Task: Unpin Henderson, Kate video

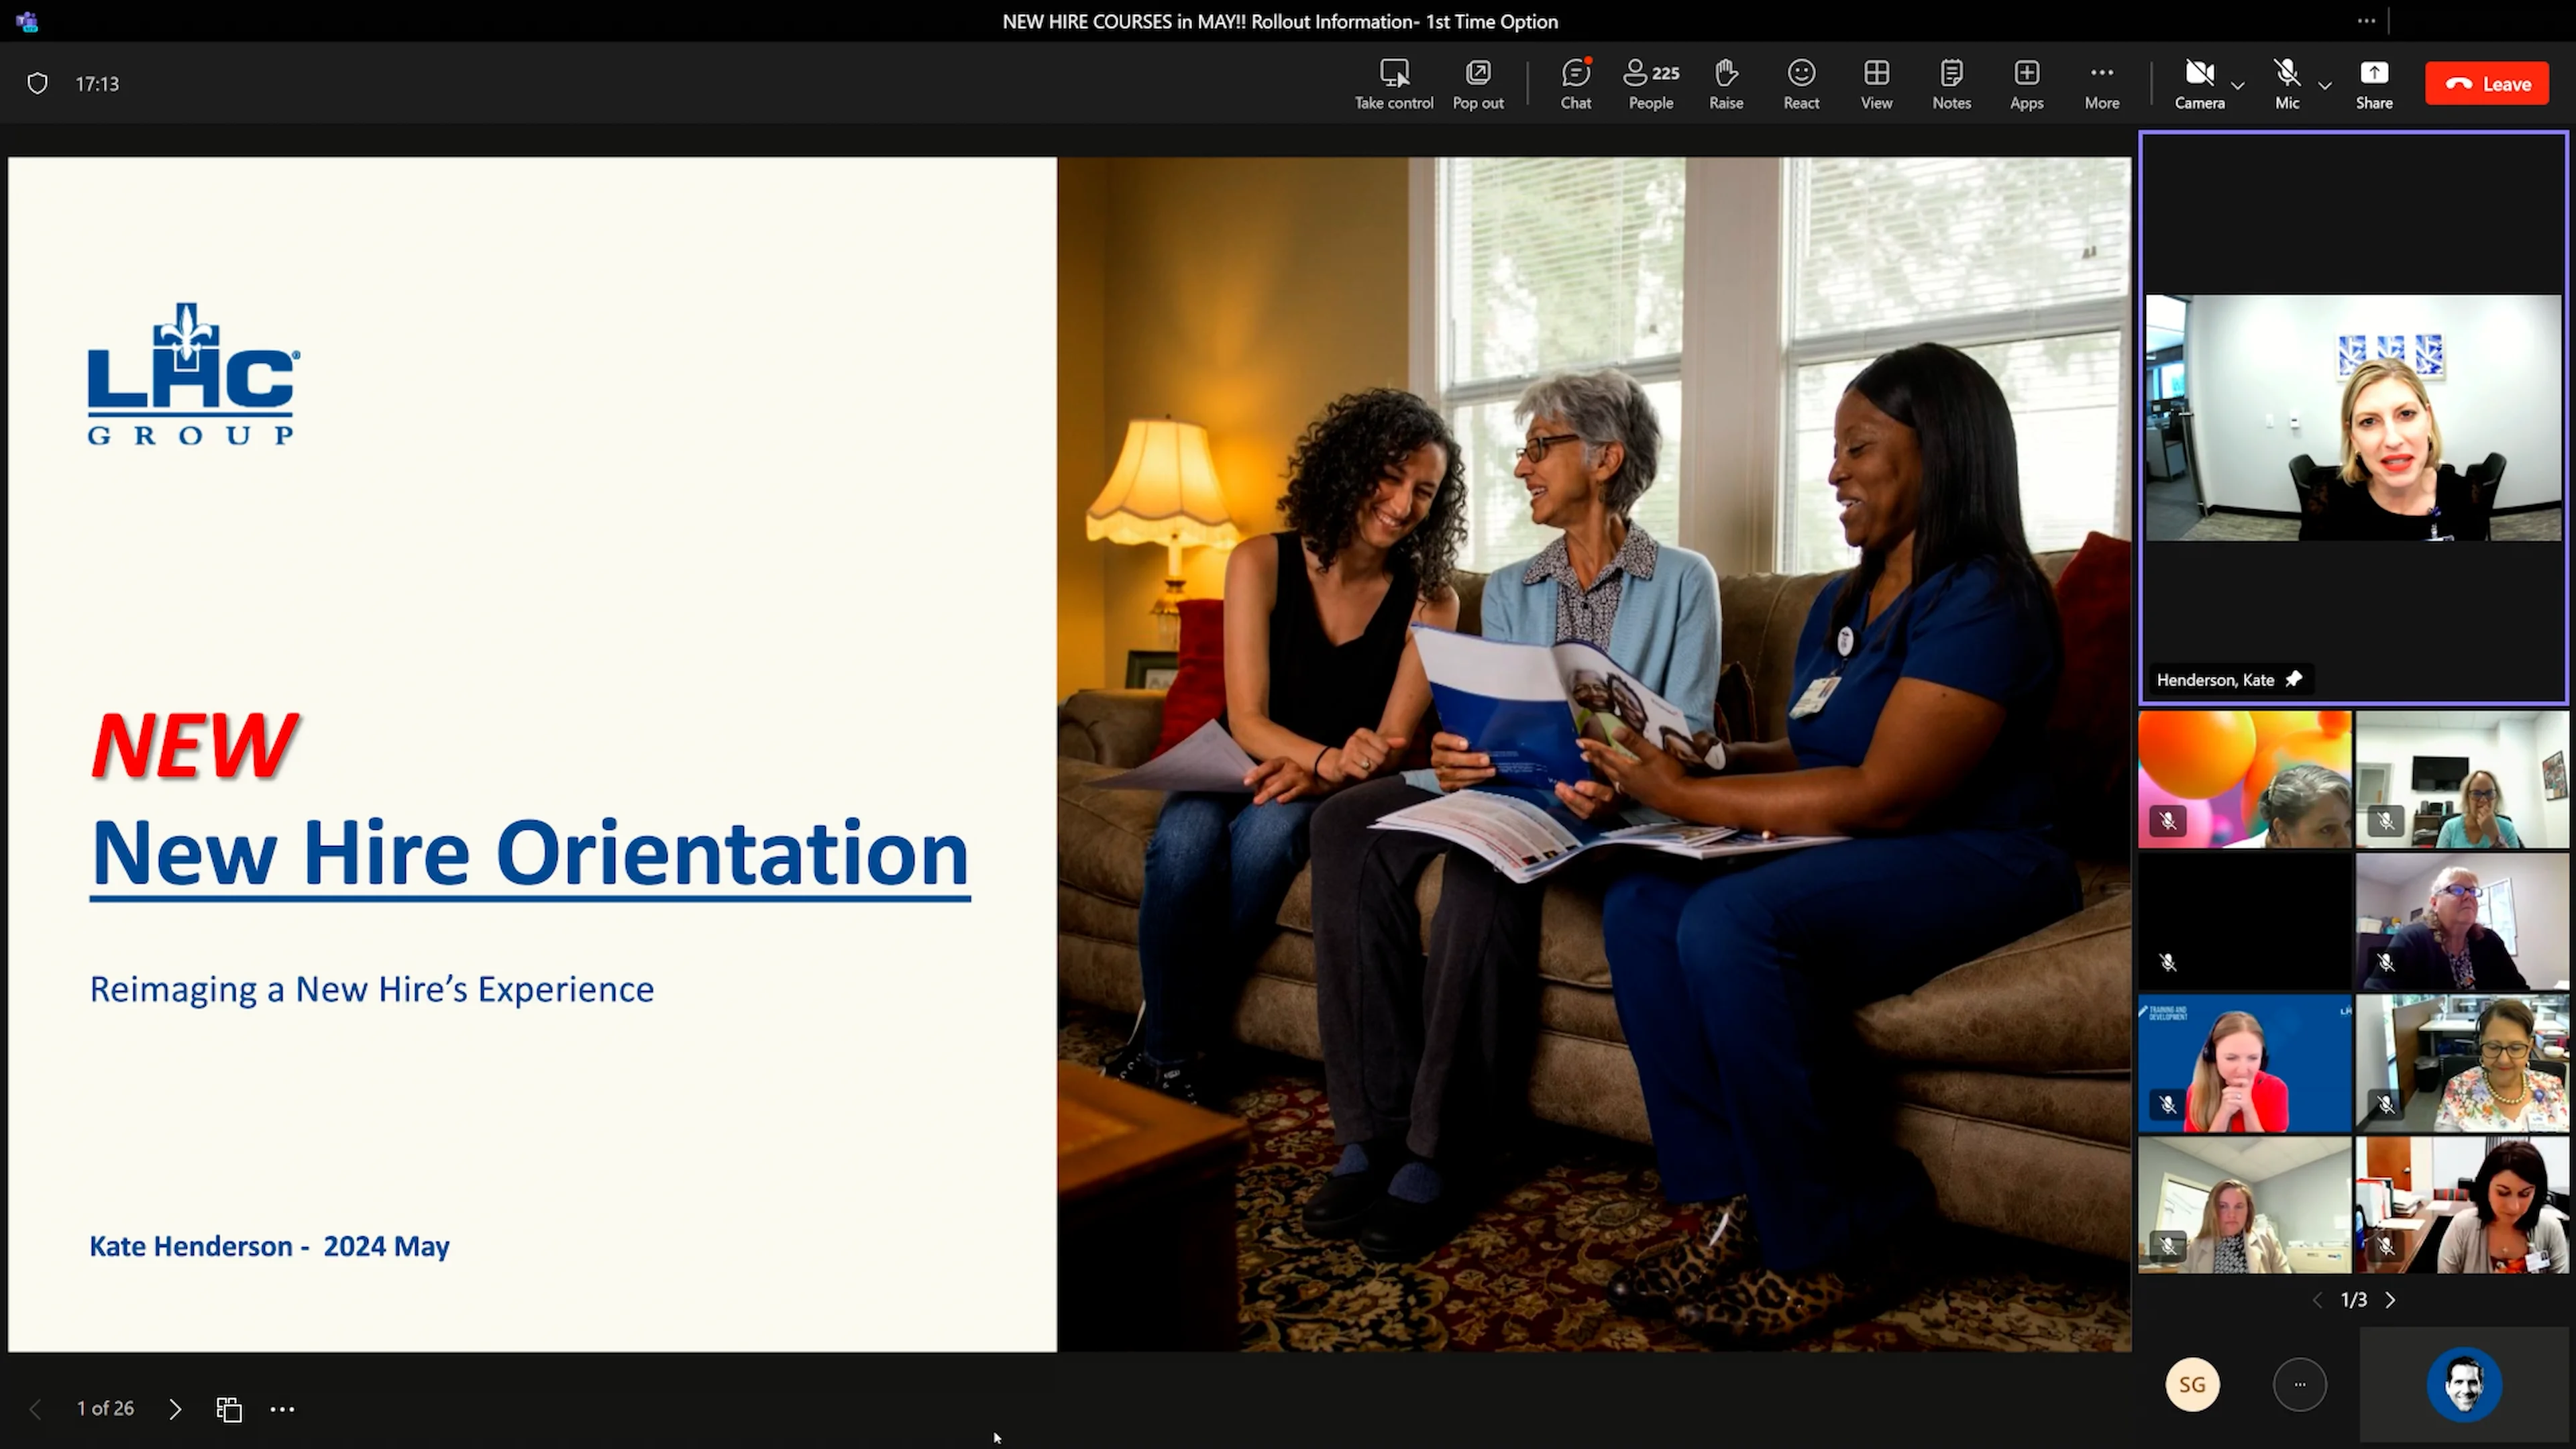Action: [x=2294, y=679]
